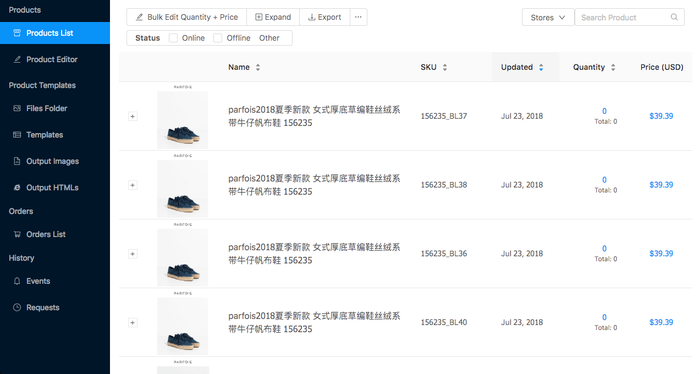Screen dimensions: 699x374
Task: Select SKU text 156235_BL40
Action: [444, 322]
